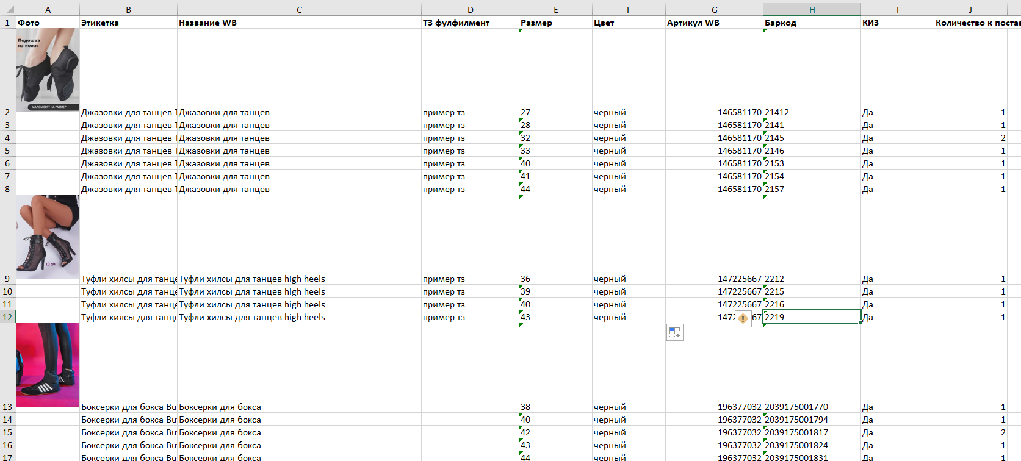Click the 'Фото' header cell
Viewport: 1021px width, 461px height.
tap(48, 23)
